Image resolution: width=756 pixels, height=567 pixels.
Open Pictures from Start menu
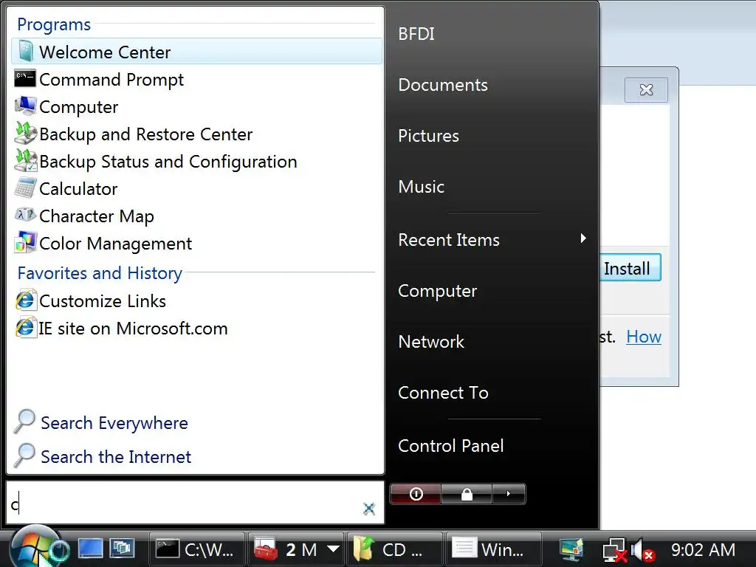(x=428, y=136)
